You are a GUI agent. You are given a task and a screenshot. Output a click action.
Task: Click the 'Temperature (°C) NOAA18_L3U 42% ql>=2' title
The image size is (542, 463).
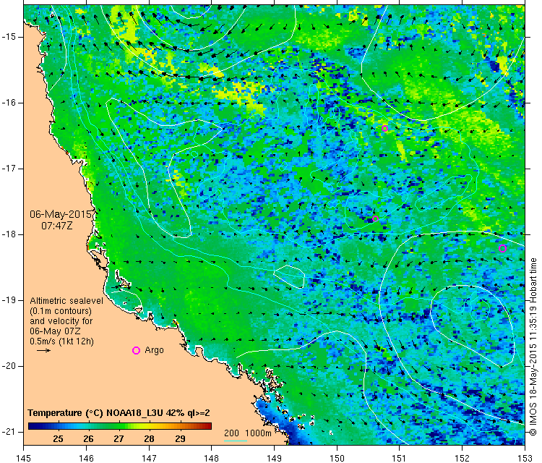click(x=119, y=413)
